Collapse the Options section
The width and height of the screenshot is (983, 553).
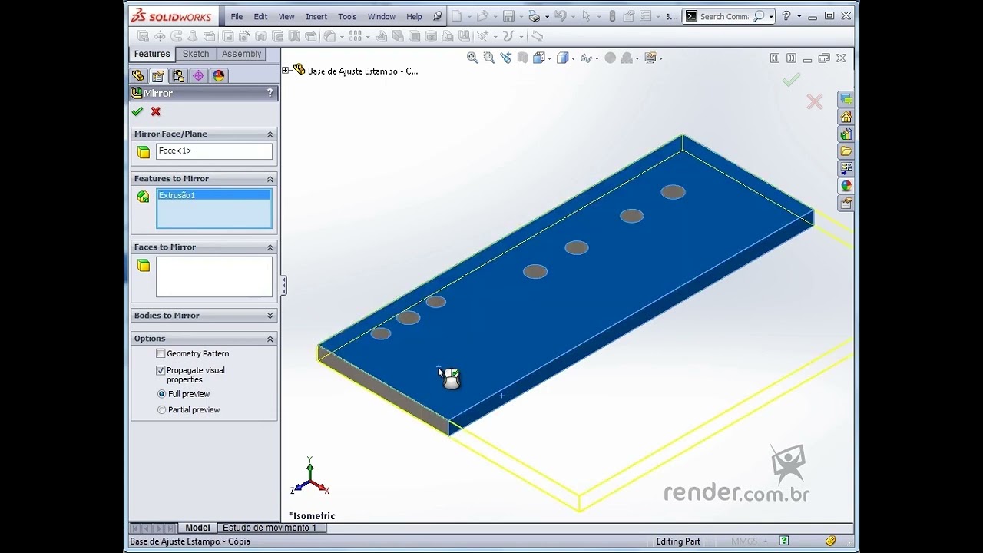pyautogui.click(x=270, y=339)
